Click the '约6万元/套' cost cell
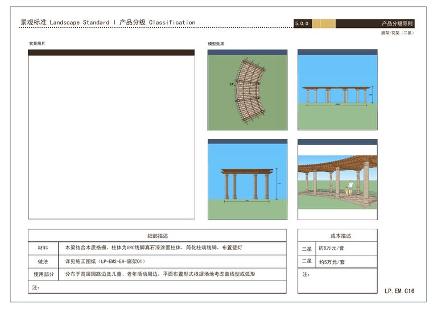Viewport: 437px width, 309px height. click(347, 249)
